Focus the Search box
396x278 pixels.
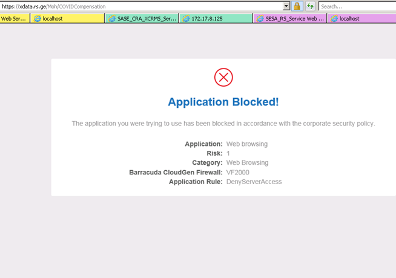(356, 6)
